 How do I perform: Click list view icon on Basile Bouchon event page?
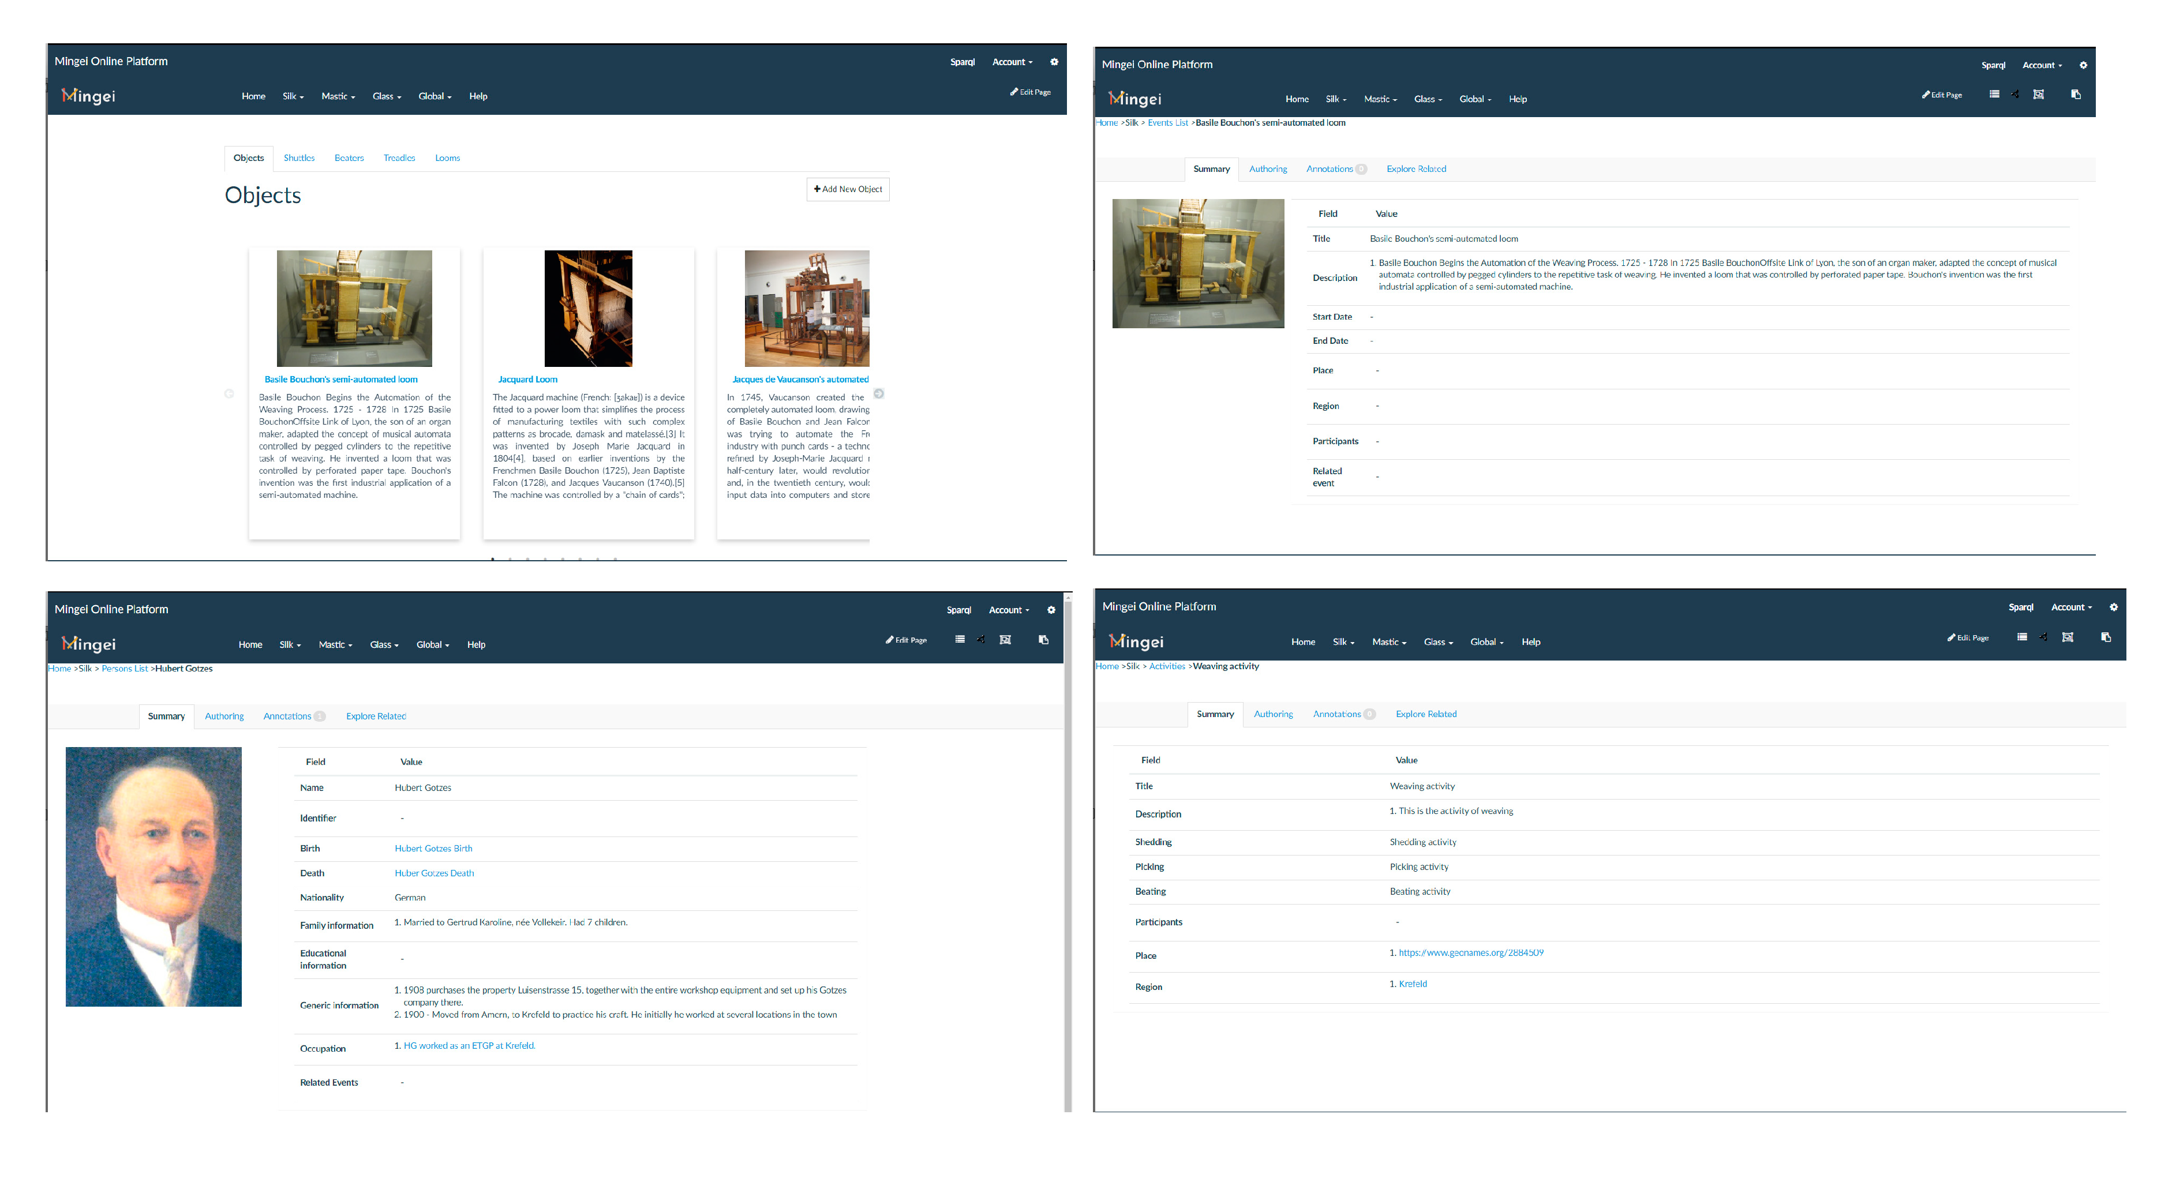point(1994,95)
